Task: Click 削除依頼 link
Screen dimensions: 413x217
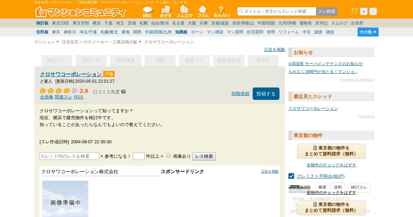Action: [x=241, y=94]
